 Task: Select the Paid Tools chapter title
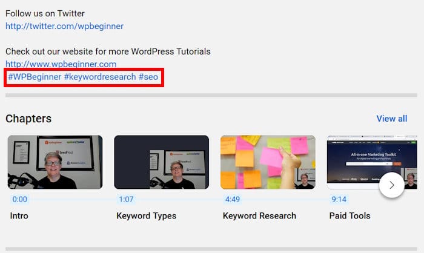point(349,215)
